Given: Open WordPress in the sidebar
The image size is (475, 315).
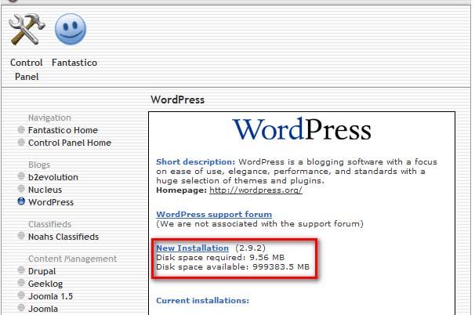Looking at the screenshot, I should click(51, 202).
